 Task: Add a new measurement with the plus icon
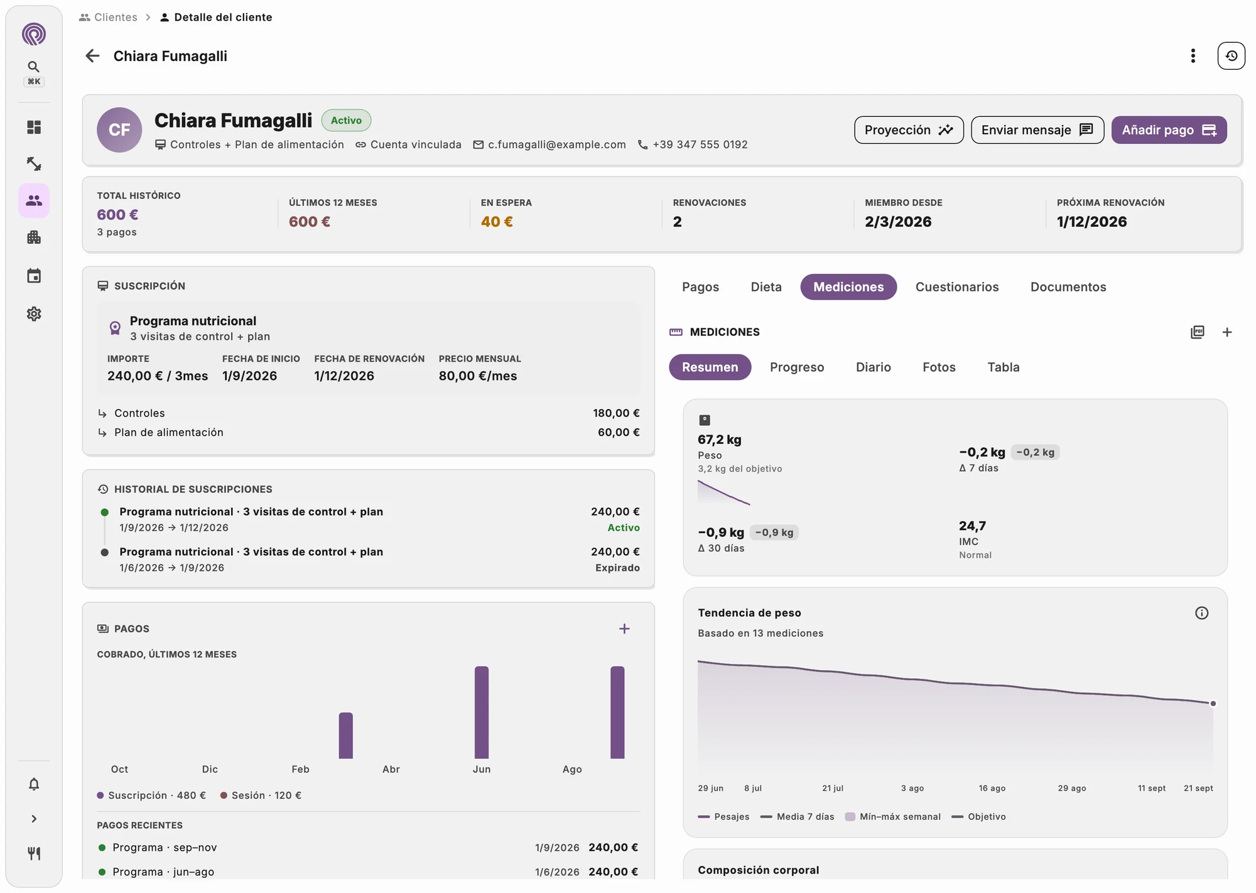tap(1227, 332)
